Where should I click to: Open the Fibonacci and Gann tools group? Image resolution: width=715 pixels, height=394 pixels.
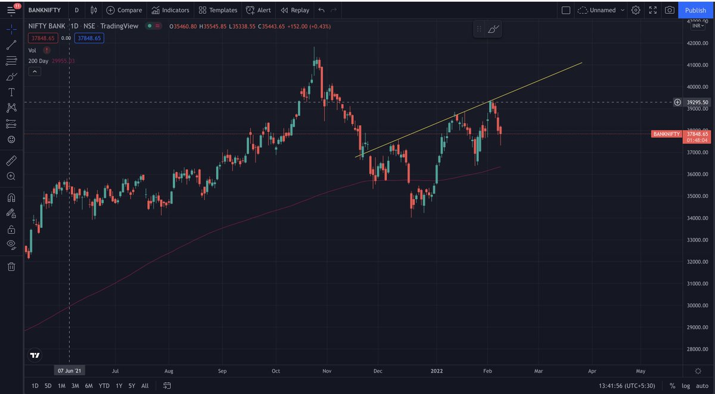click(11, 61)
